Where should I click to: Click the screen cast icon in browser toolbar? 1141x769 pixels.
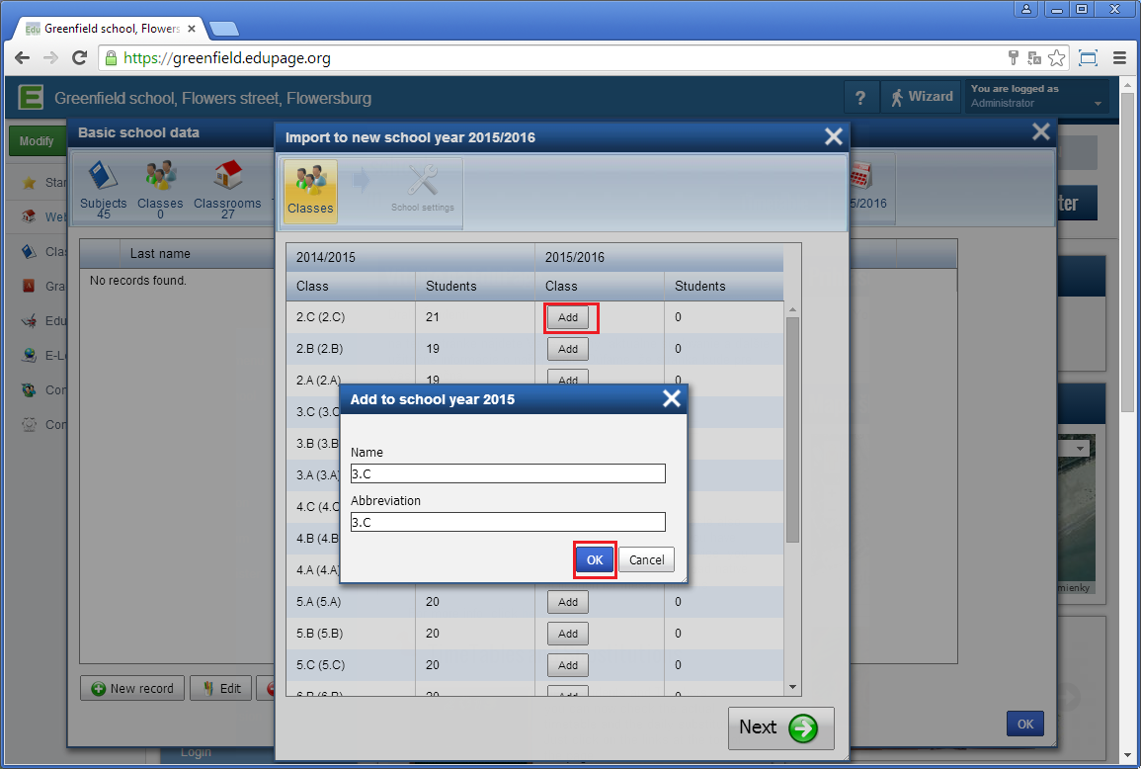pos(1088,58)
